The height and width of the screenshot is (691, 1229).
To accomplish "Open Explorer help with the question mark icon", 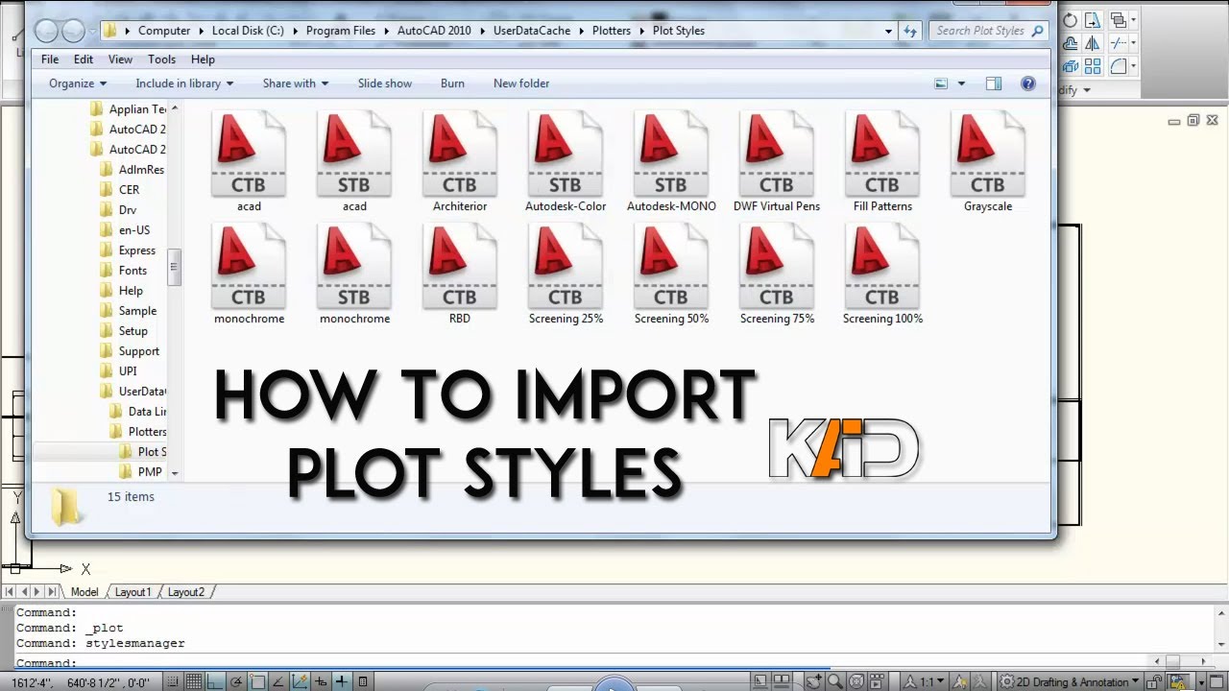I will click(1028, 83).
